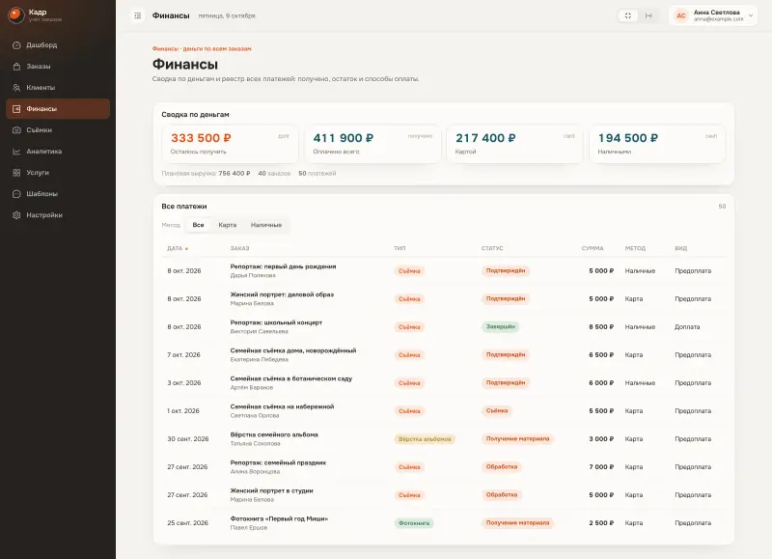Open the Настройки gear icon
Viewport: 772px width, 559px height.
click(x=16, y=215)
